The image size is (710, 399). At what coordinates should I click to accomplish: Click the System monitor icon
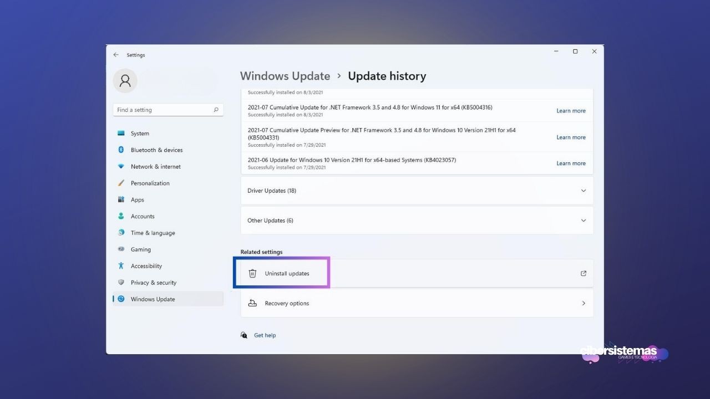[121, 134]
